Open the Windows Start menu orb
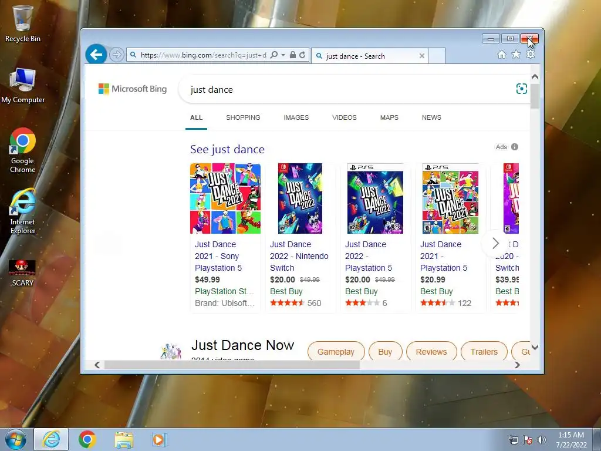 tap(15, 439)
